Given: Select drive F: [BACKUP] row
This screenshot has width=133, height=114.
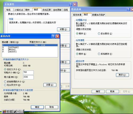Looking at the screenshot, I should coord(30,52).
